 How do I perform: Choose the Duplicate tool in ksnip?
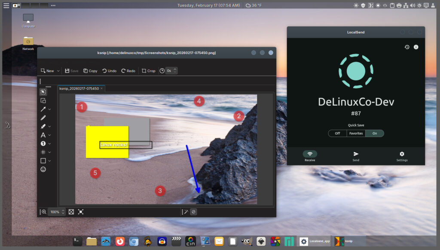(43, 101)
